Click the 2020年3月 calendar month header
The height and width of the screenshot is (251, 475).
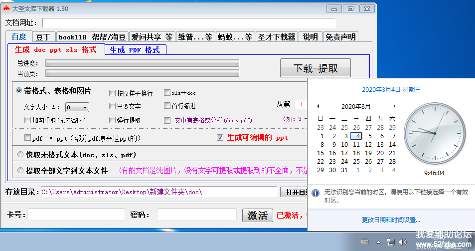(x=356, y=106)
